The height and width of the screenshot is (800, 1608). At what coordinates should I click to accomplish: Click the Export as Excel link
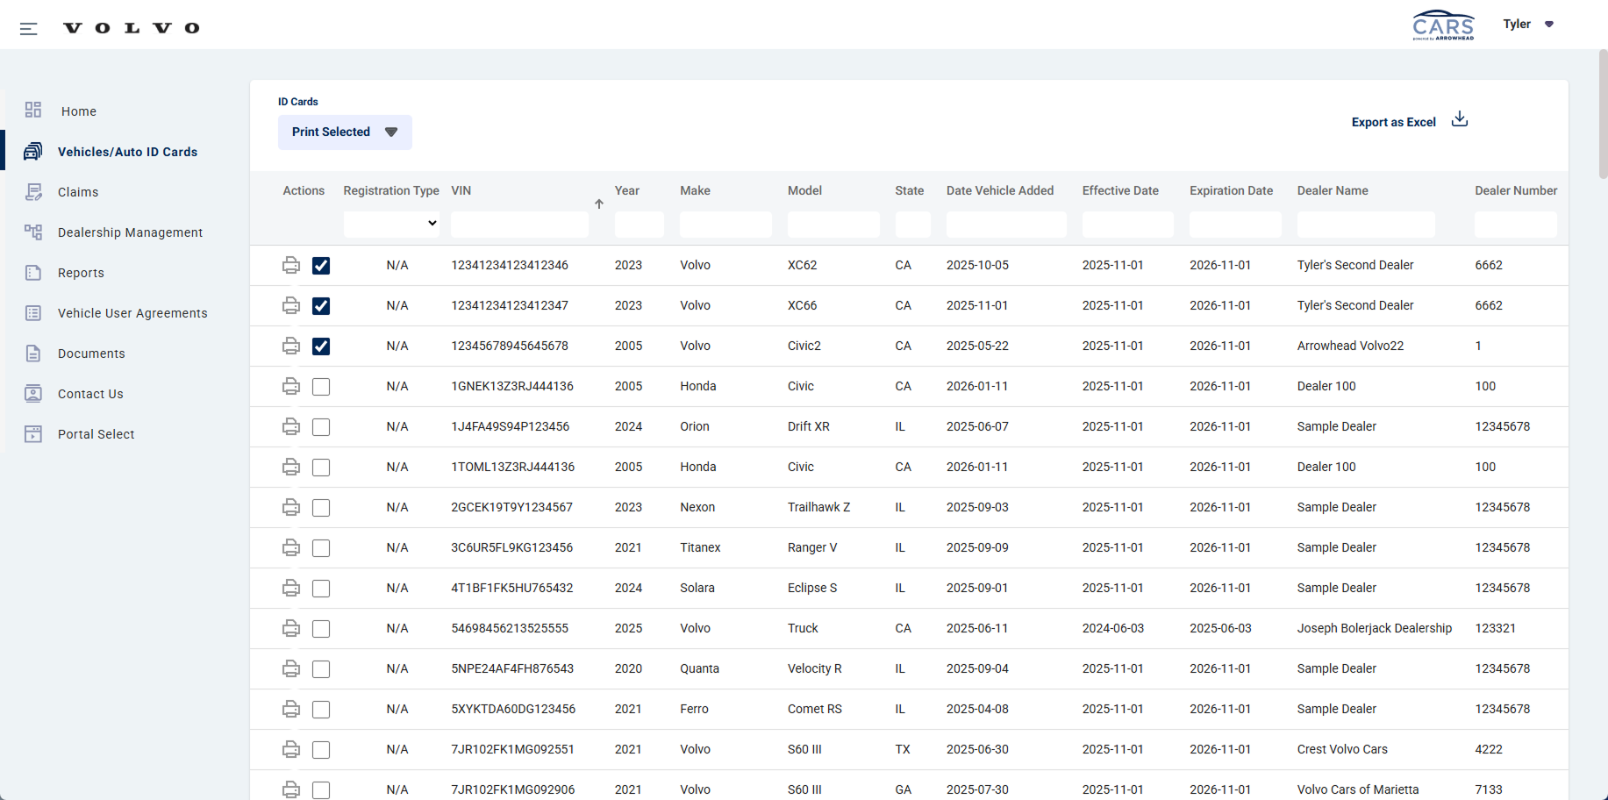click(1393, 122)
